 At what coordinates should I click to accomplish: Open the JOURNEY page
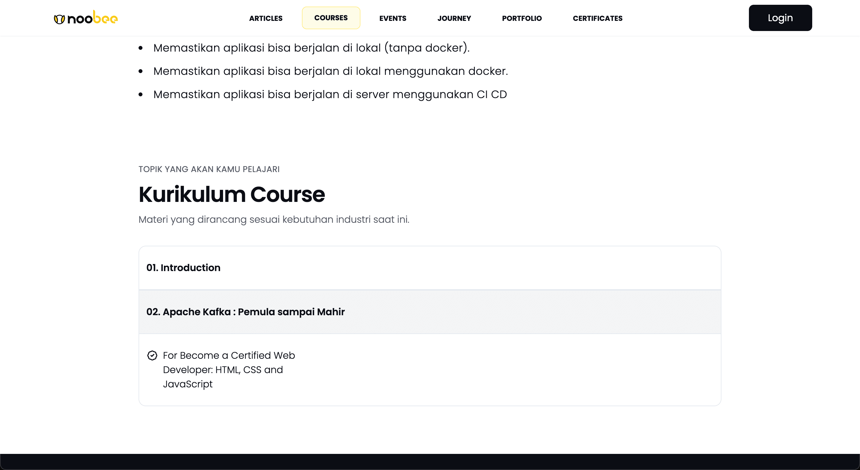(x=454, y=18)
